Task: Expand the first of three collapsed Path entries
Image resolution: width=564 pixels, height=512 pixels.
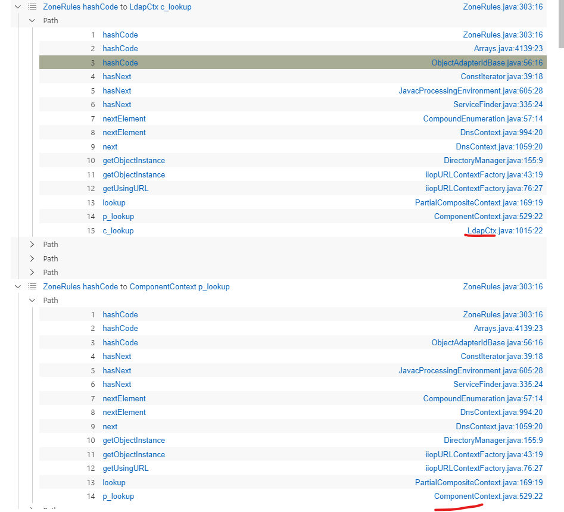Action: [32, 245]
